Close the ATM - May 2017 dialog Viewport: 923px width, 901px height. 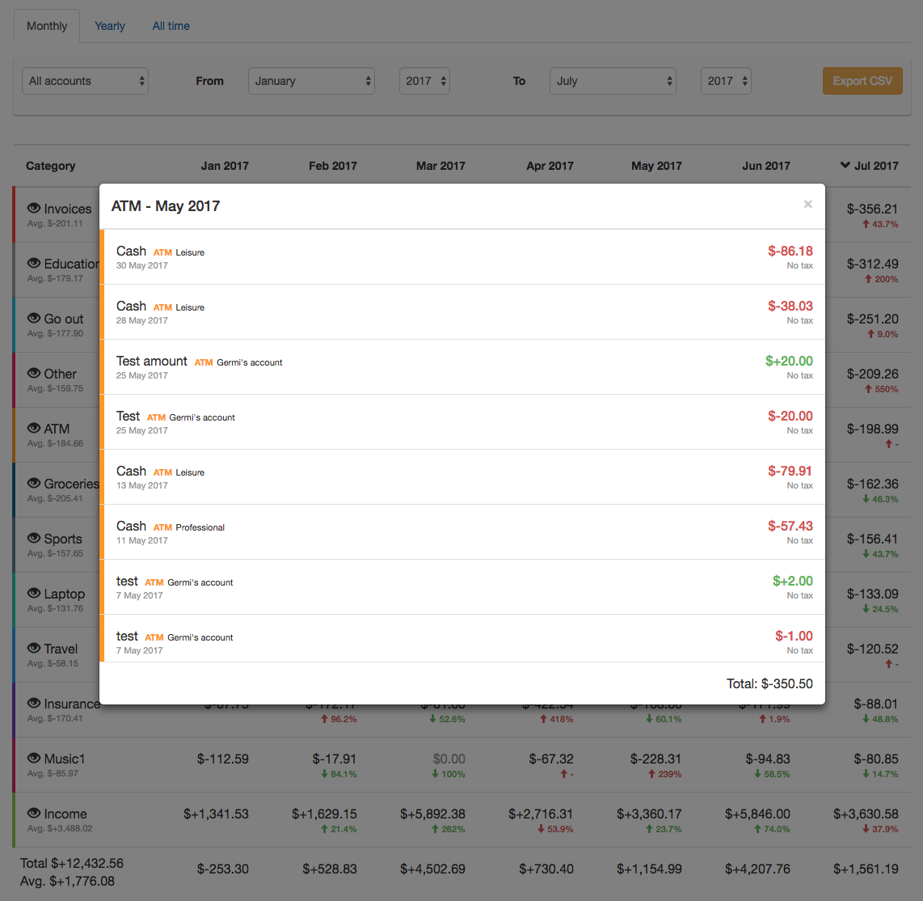pyautogui.click(x=807, y=205)
